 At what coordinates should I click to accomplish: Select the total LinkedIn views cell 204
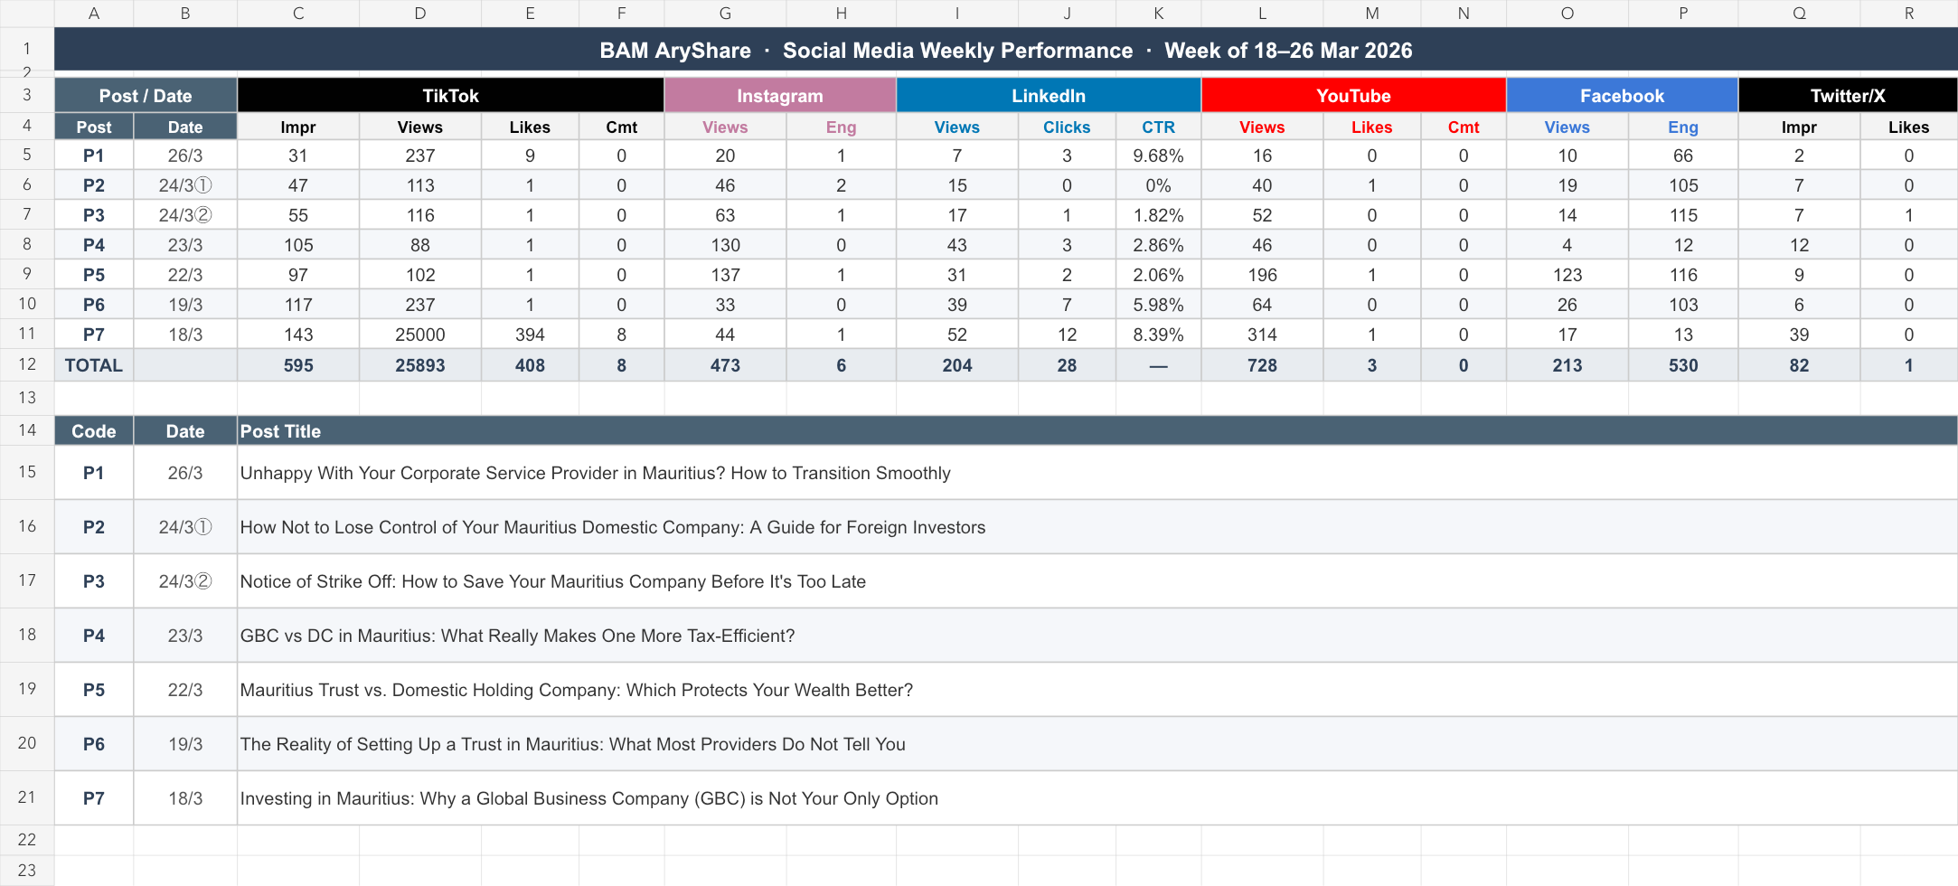pos(957,365)
